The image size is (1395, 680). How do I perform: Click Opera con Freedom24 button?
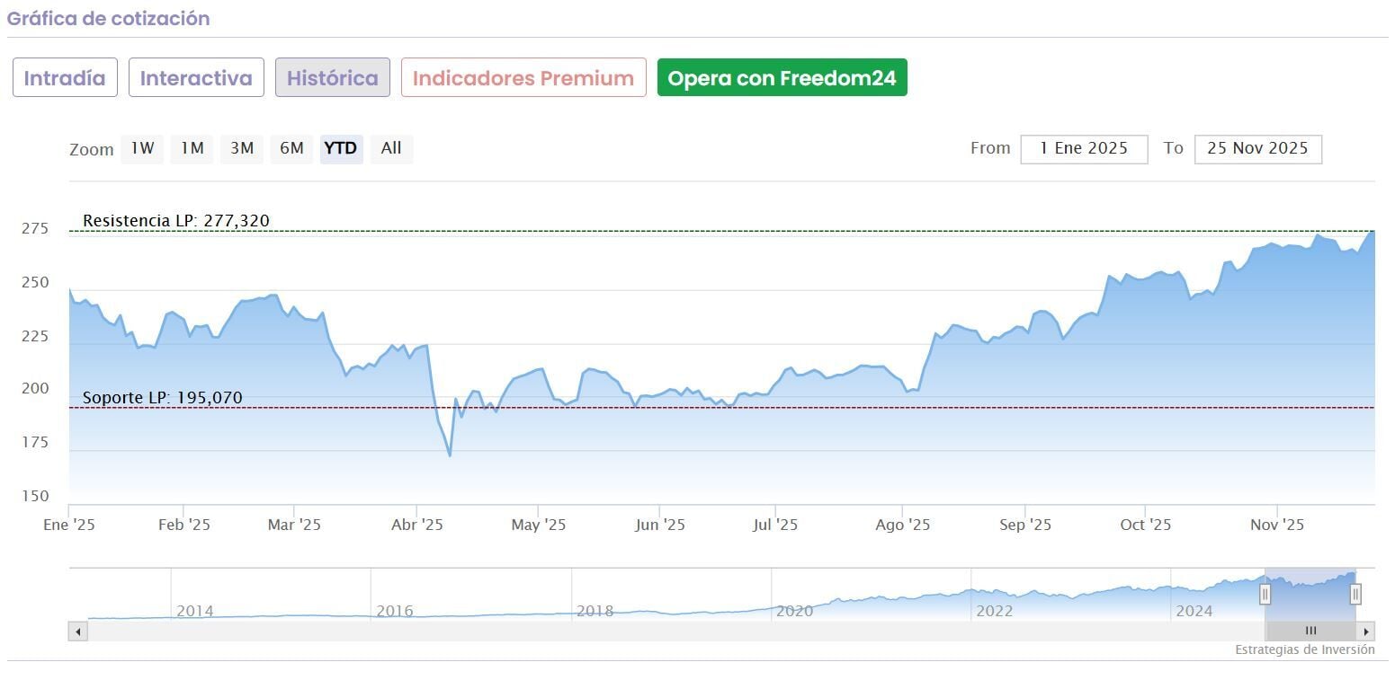tap(782, 78)
